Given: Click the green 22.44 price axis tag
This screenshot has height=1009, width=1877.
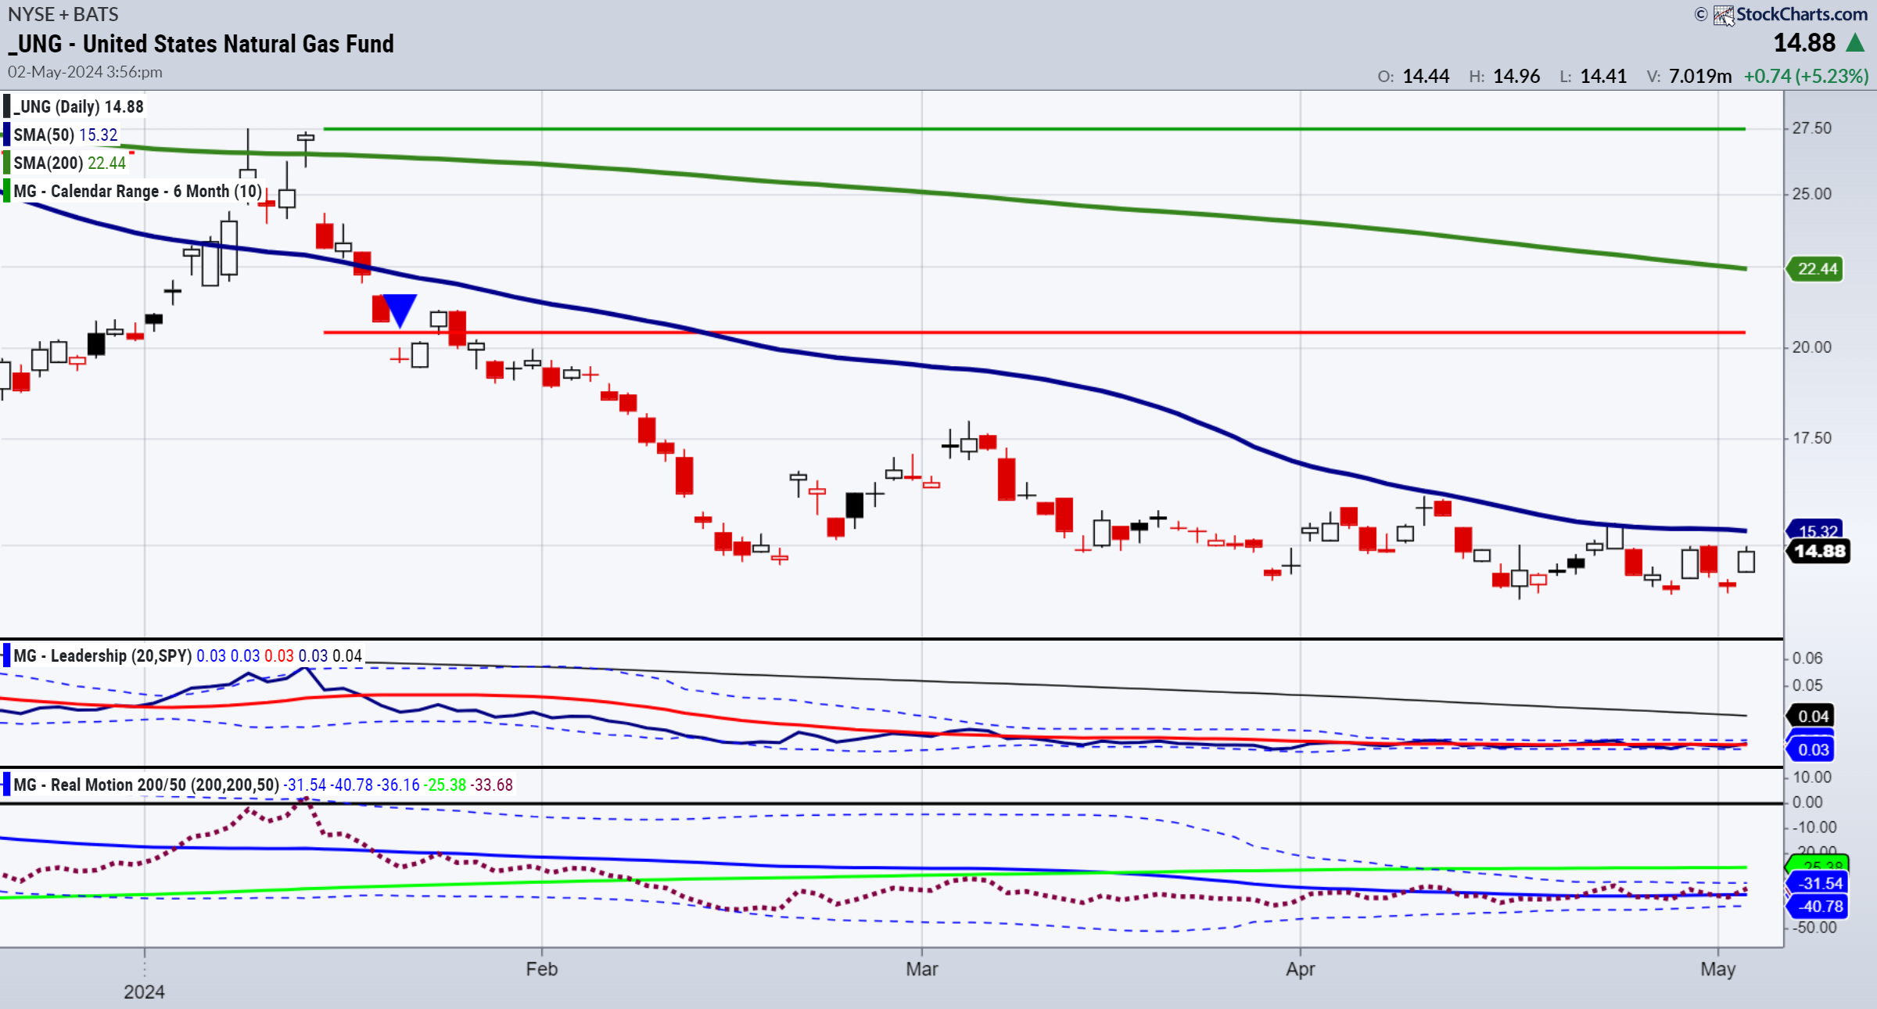Looking at the screenshot, I should [x=1814, y=269].
